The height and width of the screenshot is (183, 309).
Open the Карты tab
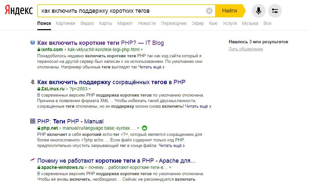(105, 23)
